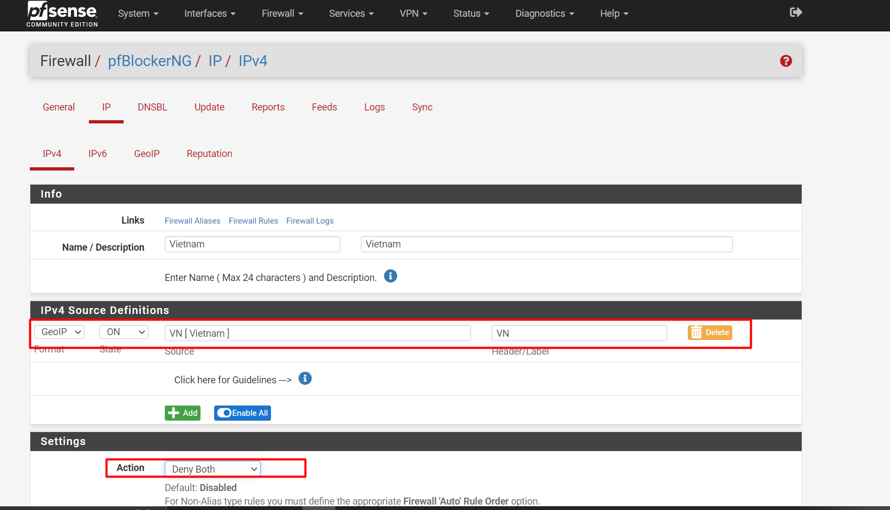The height and width of the screenshot is (510, 890).
Task: Open the Feeds tab
Action: [x=324, y=107]
